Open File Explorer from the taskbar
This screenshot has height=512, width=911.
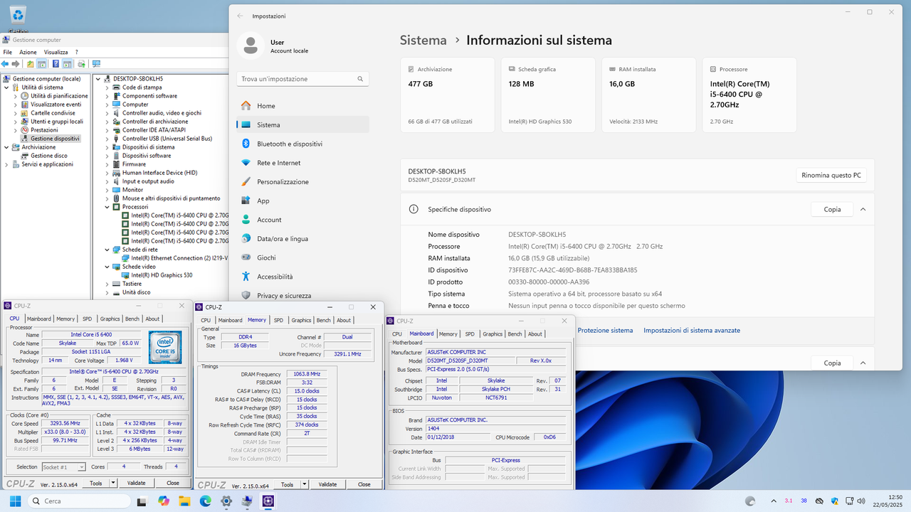184,501
